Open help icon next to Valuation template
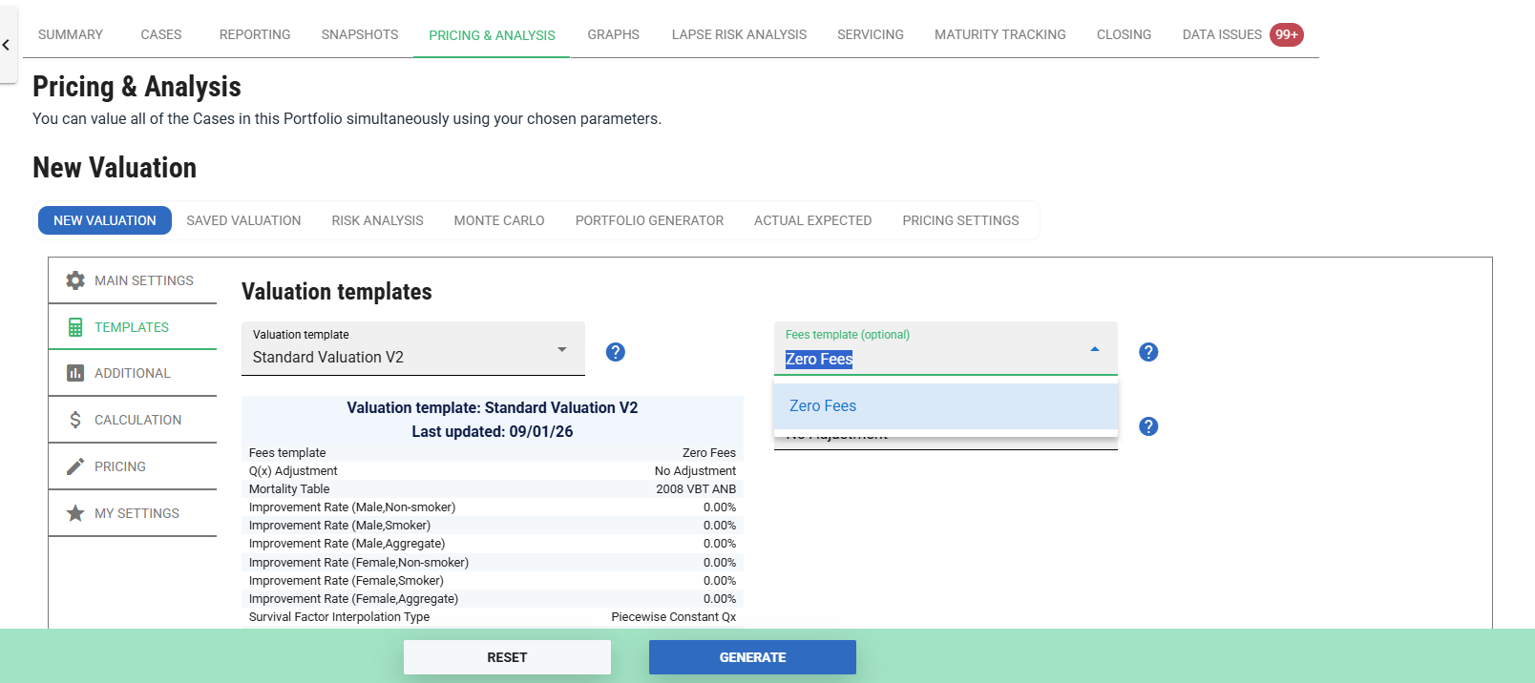 point(616,352)
